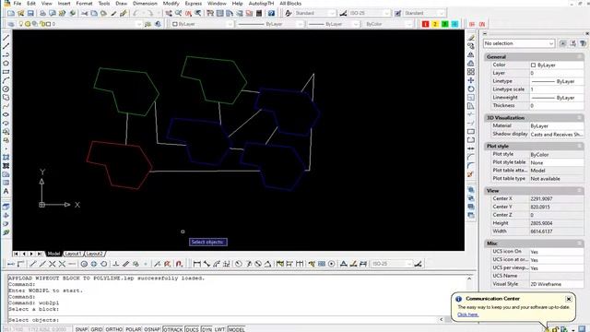Click the Linear Dimension icon in bottom toolbar
Viewport: 590px width, 332px height.
(x=196, y=264)
